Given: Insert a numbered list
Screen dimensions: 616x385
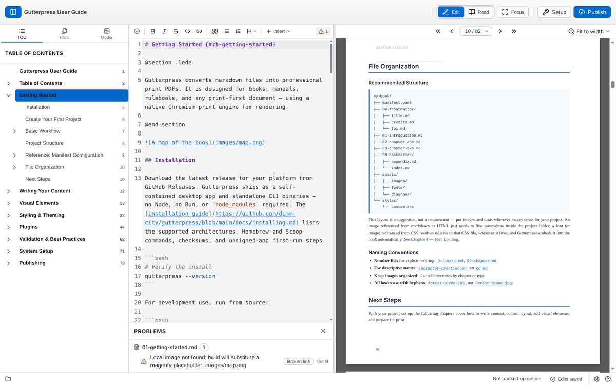Looking at the screenshot, I should pos(238,31).
